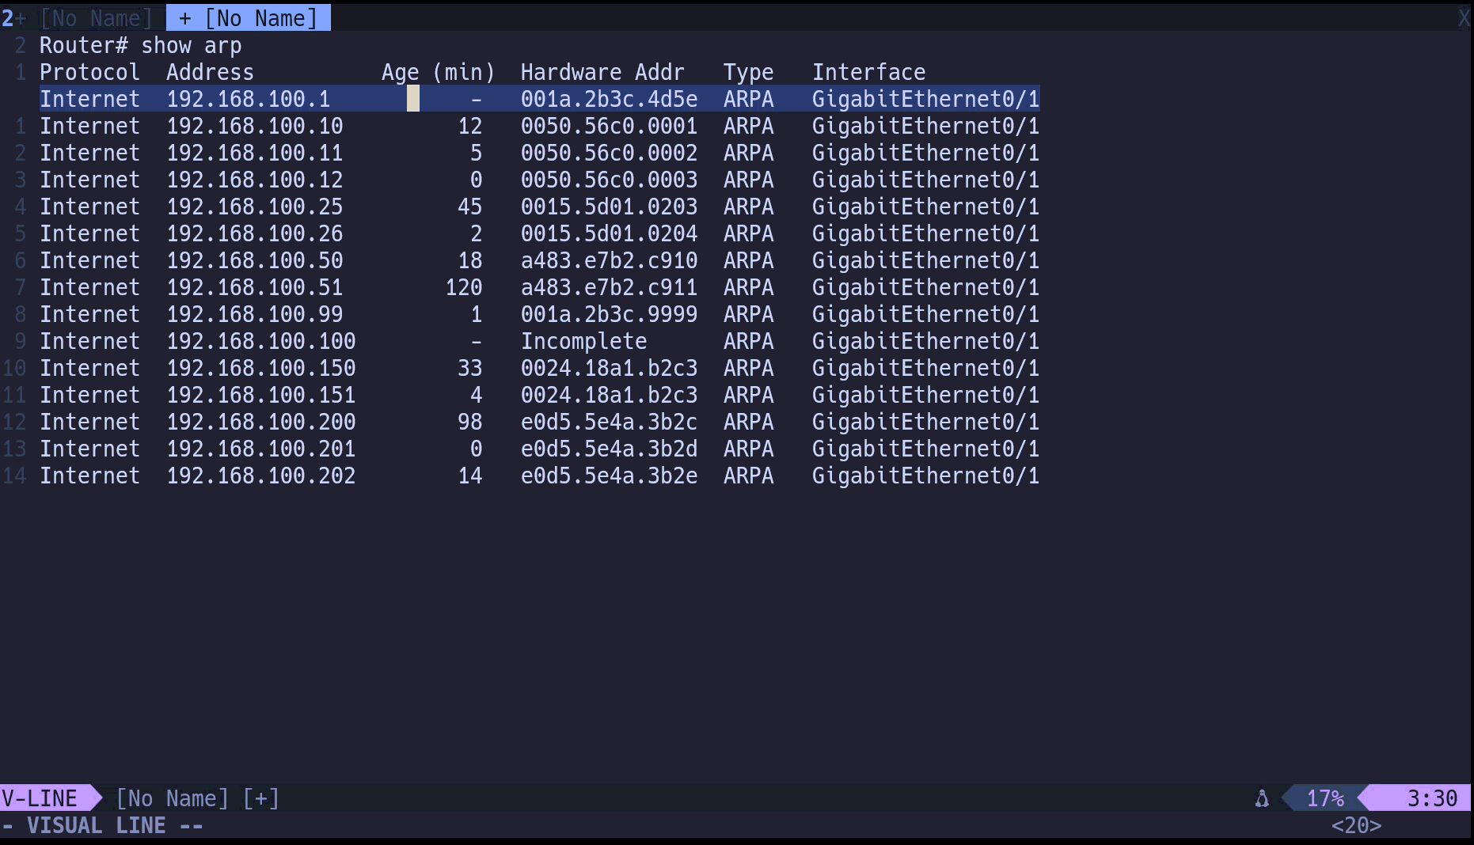Screen dimensions: 1474x845
Task: Click MAC address a483.e7b2.c910
Action: (609, 260)
